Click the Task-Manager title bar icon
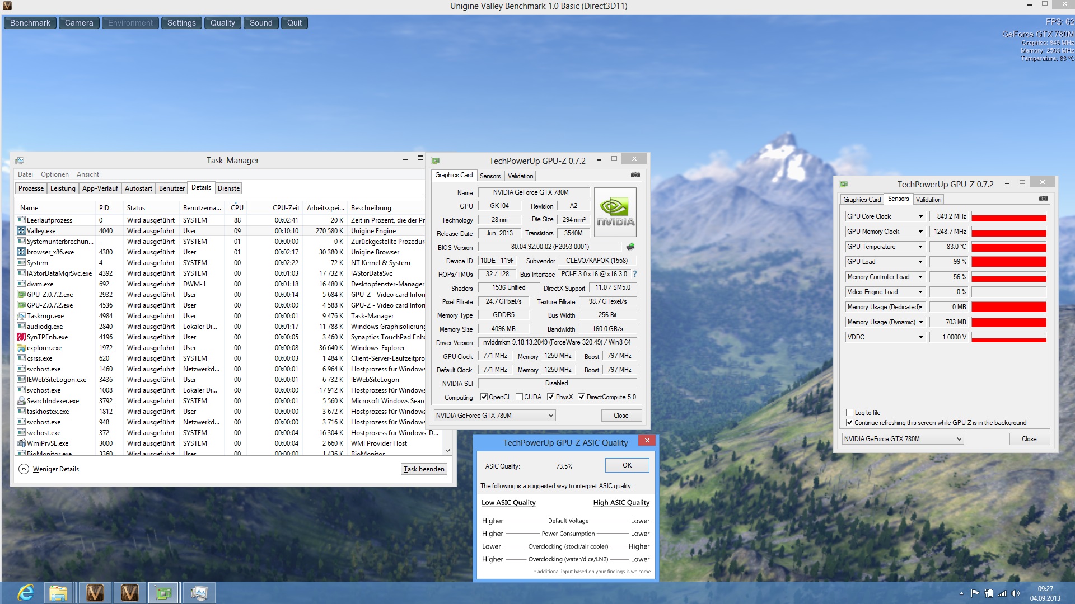Screen dimensions: 1075x604 pyautogui.click(x=20, y=161)
